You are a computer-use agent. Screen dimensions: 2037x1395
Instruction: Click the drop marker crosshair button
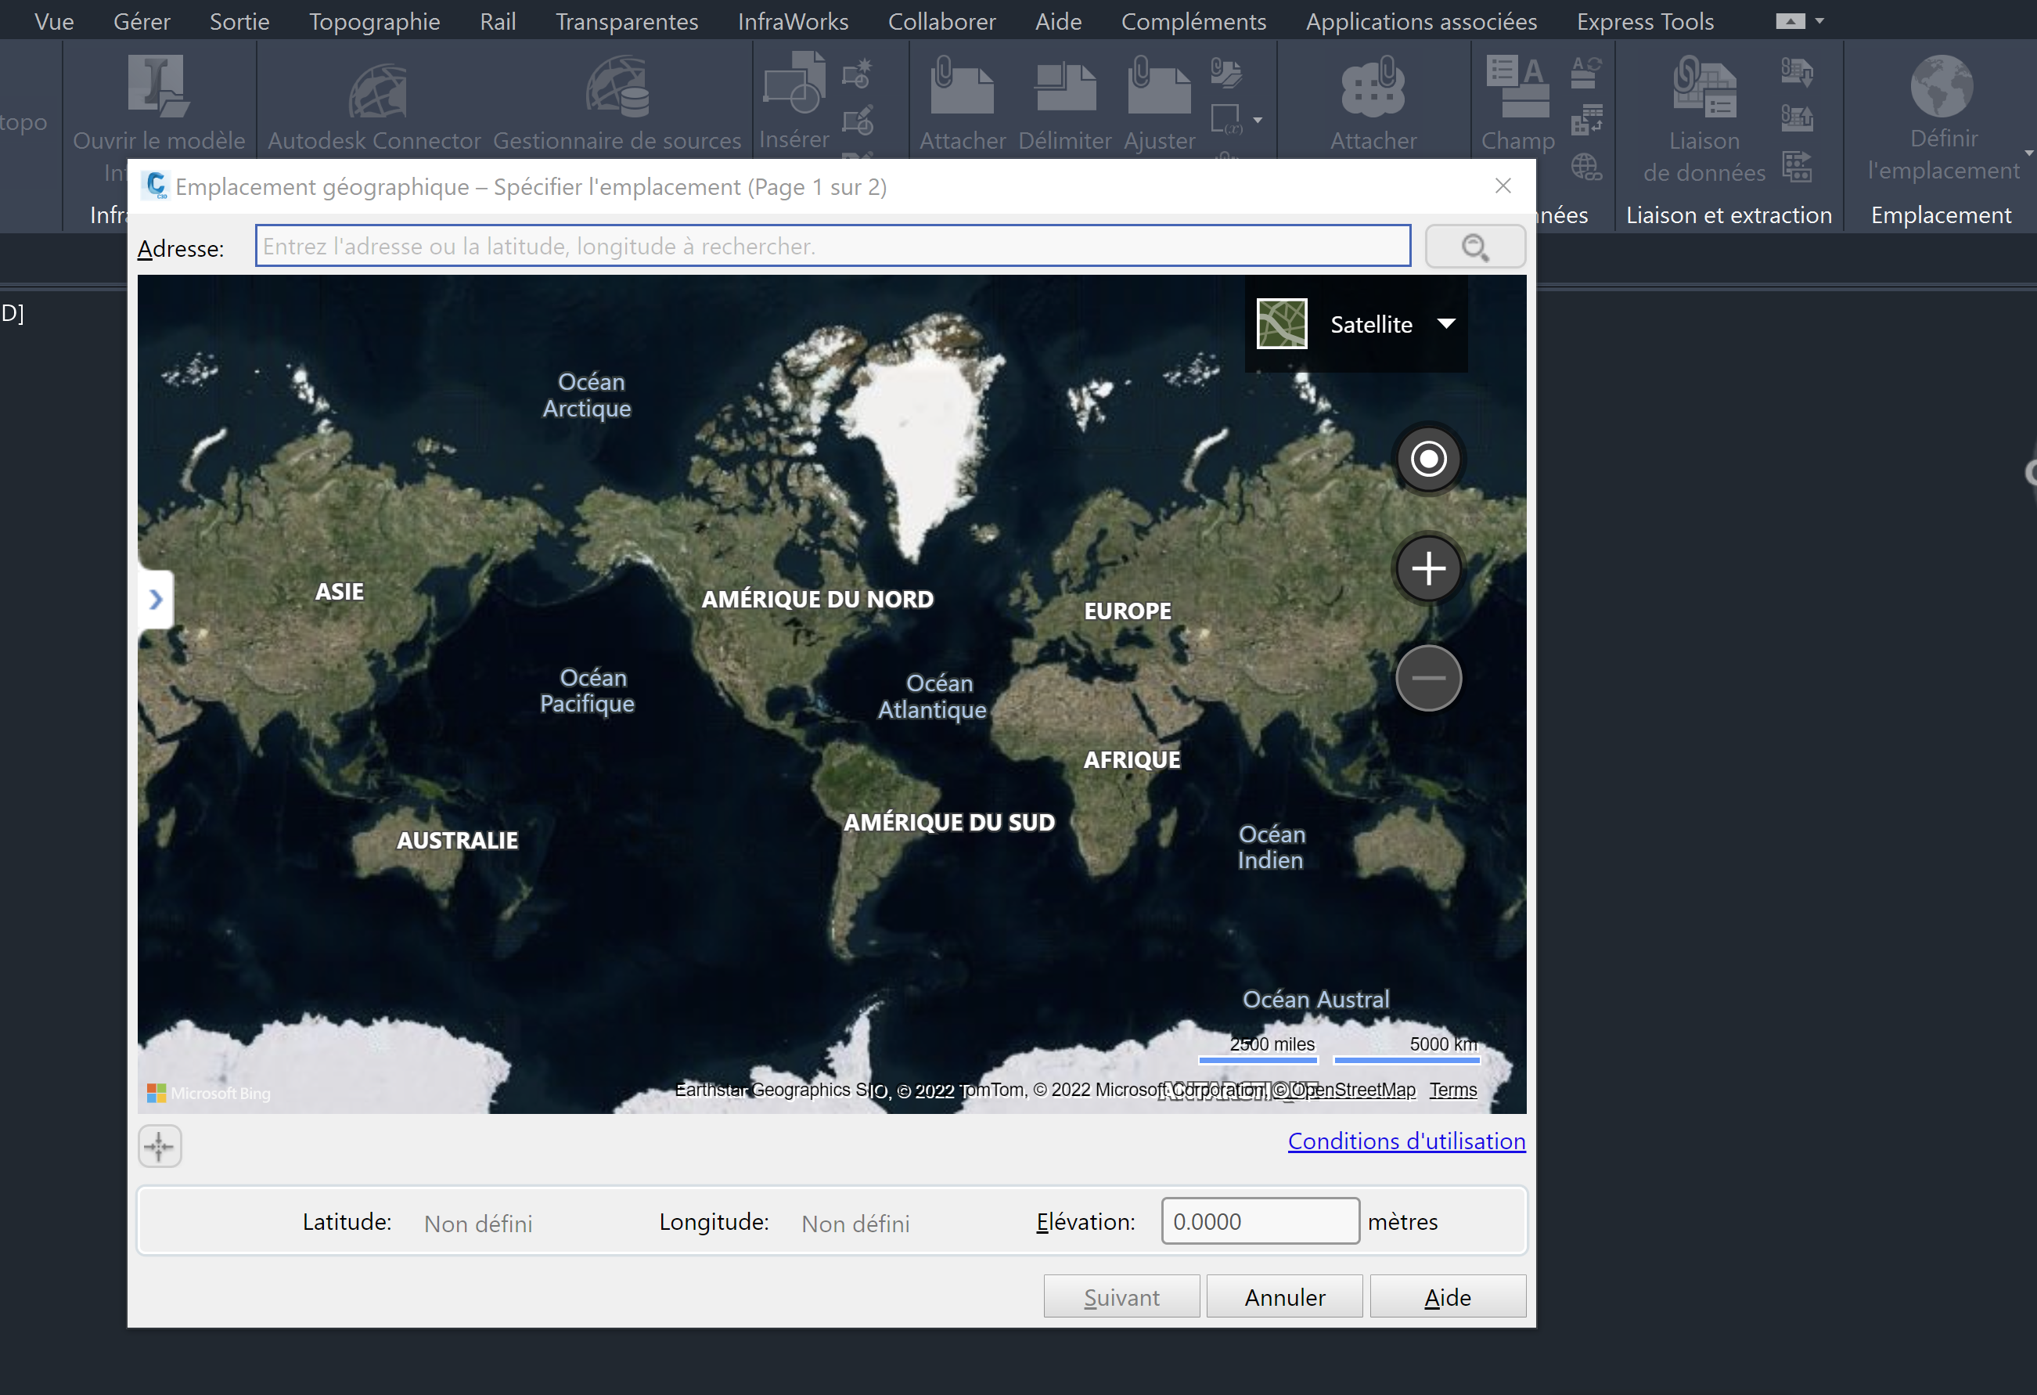(160, 1146)
